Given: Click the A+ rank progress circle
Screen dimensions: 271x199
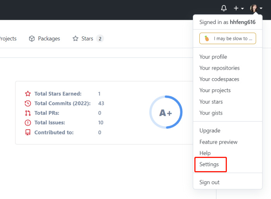Looking at the screenshot, I should coord(166,113).
